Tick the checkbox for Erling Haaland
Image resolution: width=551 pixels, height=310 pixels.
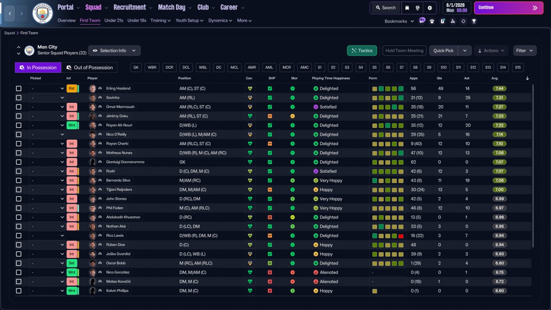19,89
